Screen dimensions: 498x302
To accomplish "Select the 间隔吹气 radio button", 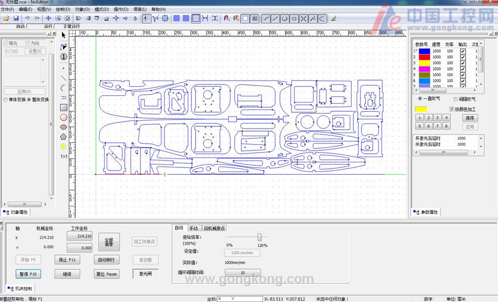I will 455,99.
